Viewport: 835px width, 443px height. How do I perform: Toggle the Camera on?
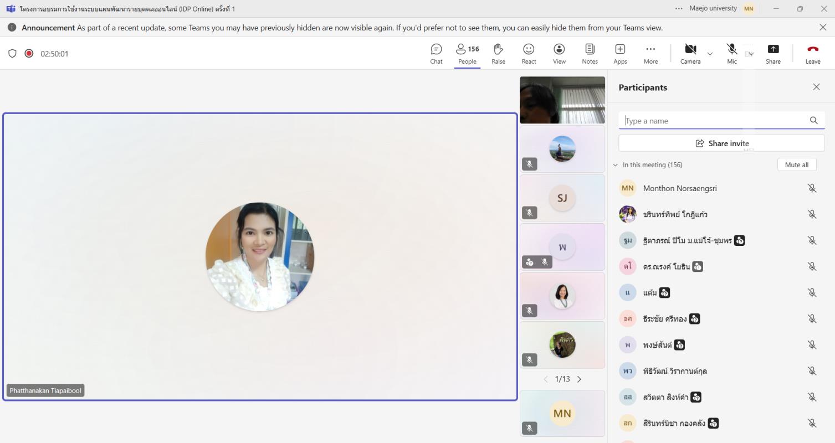click(690, 54)
